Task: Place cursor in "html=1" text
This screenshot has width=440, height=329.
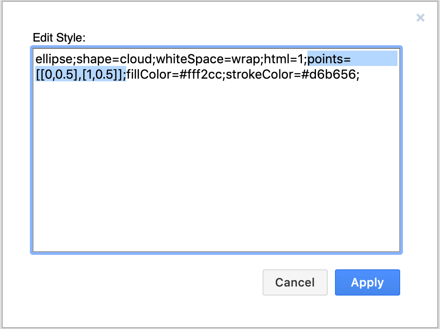Action: point(284,59)
